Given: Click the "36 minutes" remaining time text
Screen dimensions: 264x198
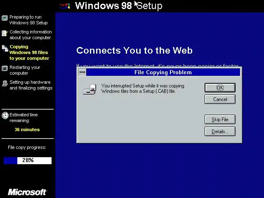Looking at the screenshot, I should coord(27,130).
